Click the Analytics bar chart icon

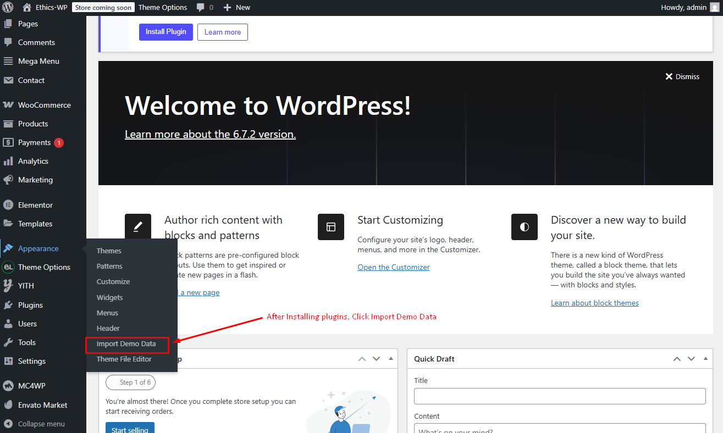coord(8,161)
